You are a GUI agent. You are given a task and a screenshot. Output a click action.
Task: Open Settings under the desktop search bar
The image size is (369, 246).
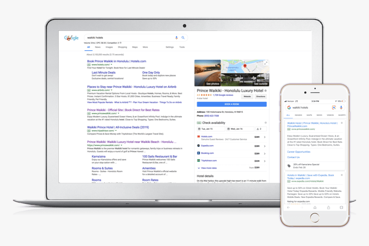(169, 47)
